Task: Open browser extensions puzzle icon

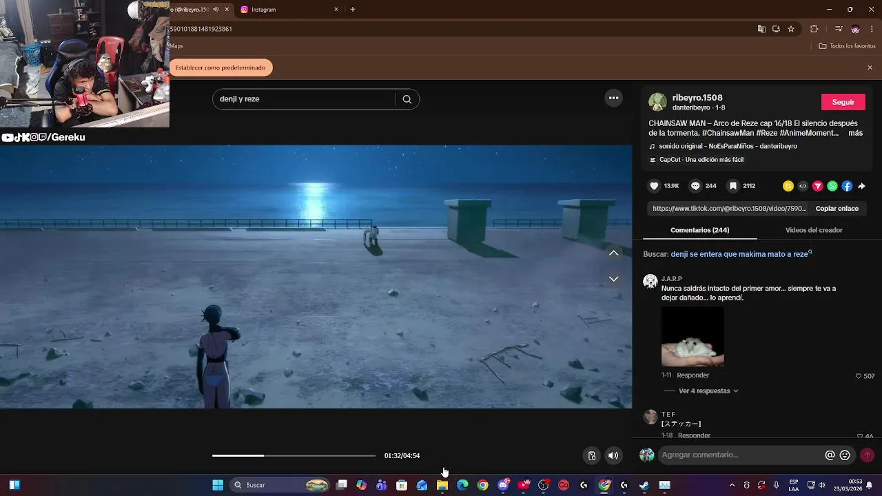Action: [x=814, y=29]
